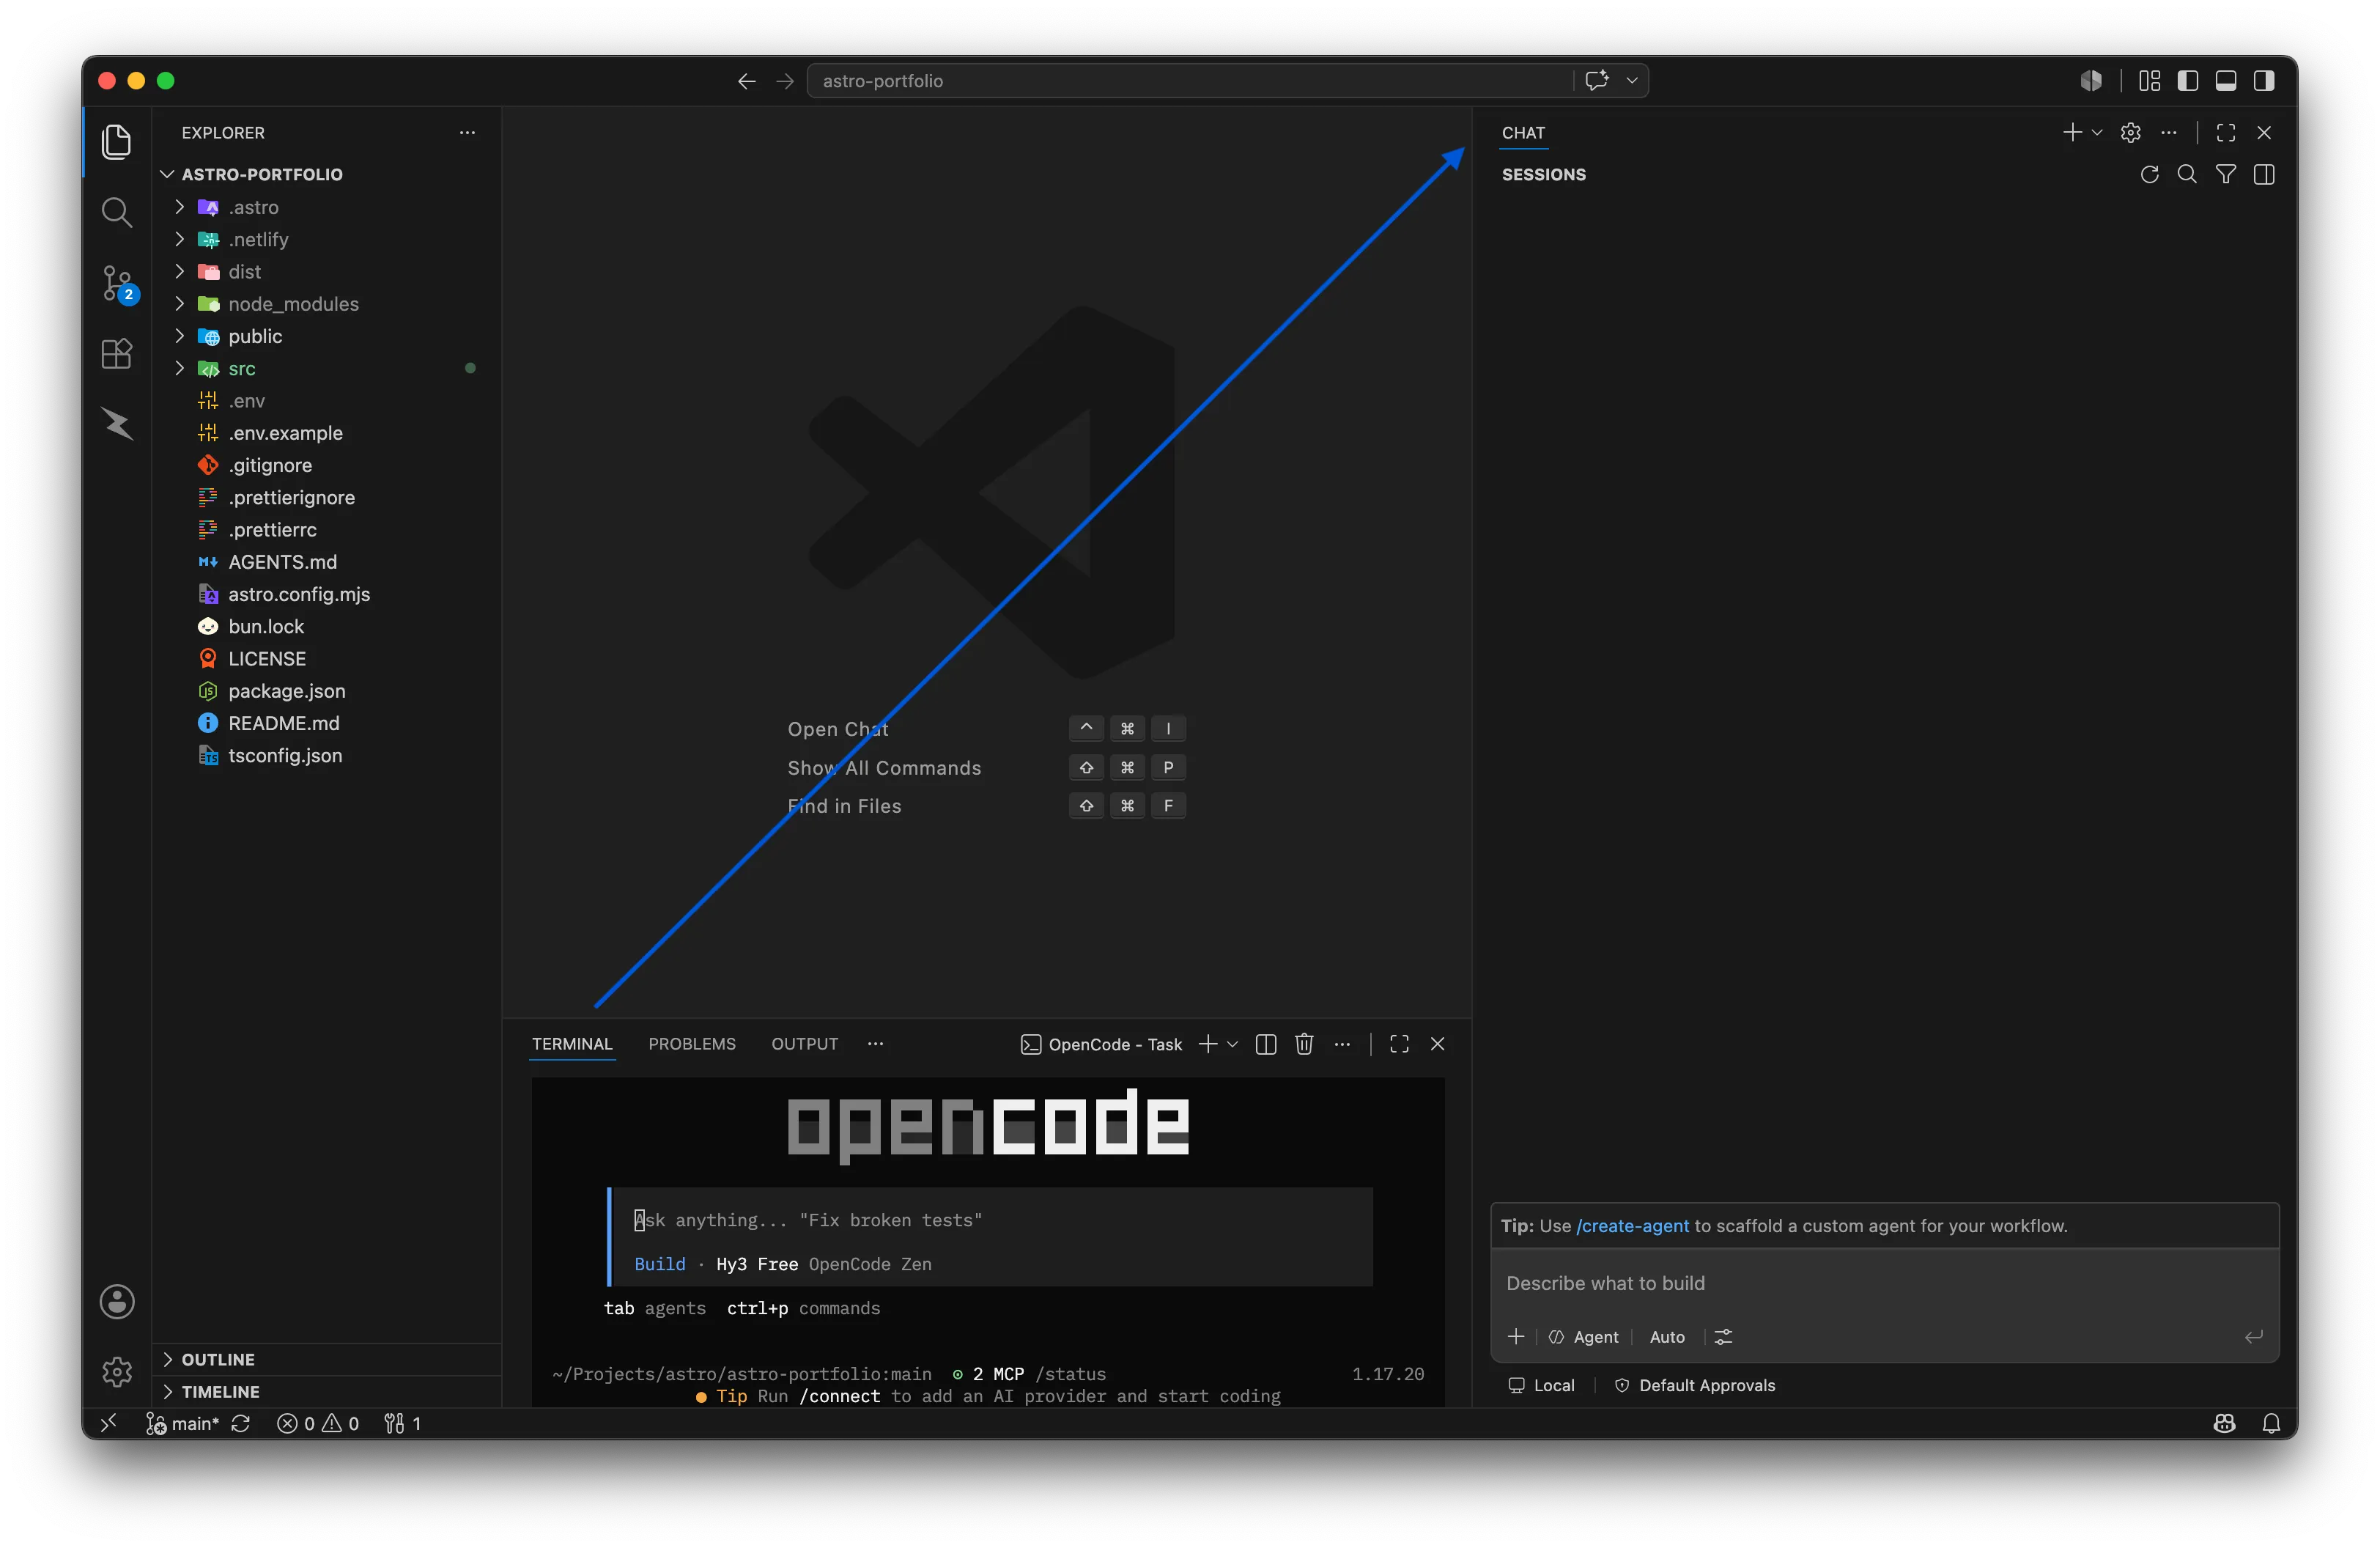Show more panel tabs ellipsis
The height and width of the screenshot is (1548, 2380).
[x=875, y=1043]
